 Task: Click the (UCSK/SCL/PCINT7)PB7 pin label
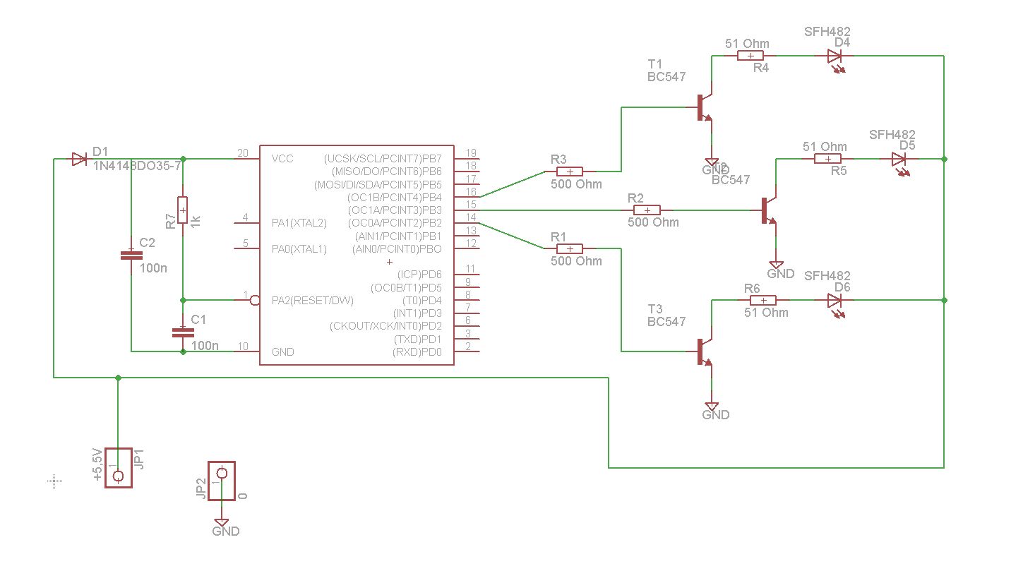click(383, 159)
